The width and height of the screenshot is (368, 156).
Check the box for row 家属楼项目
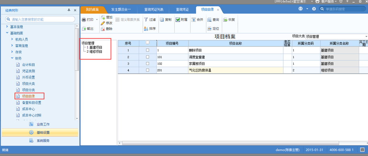147,64
